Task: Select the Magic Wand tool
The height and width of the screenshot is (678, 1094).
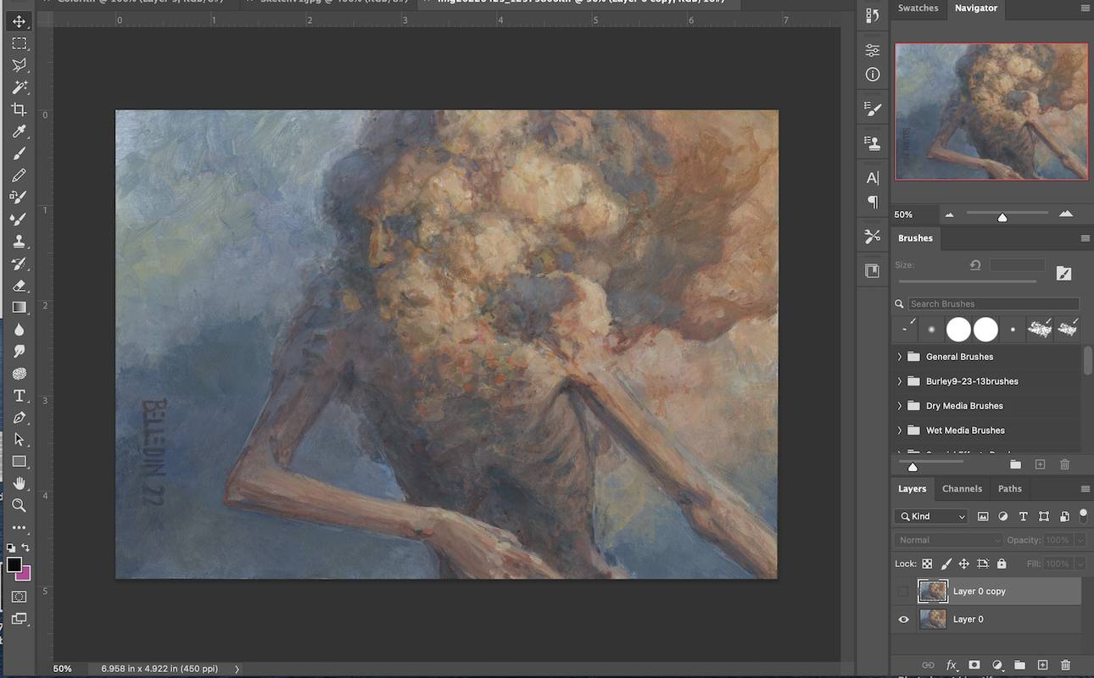Action: click(x=19, y=87)
